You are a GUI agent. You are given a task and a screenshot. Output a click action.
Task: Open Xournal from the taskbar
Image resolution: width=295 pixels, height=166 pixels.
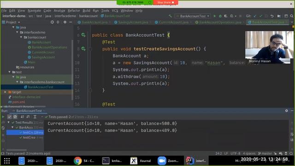click(x=141, y=161)
